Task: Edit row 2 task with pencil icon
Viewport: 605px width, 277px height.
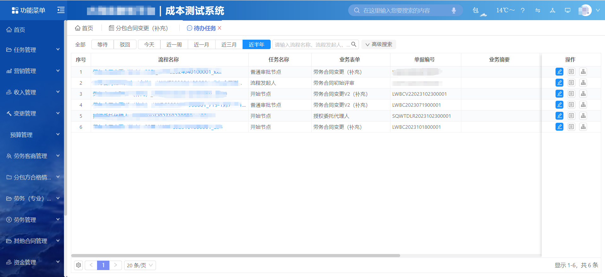Action: (559, 83)
